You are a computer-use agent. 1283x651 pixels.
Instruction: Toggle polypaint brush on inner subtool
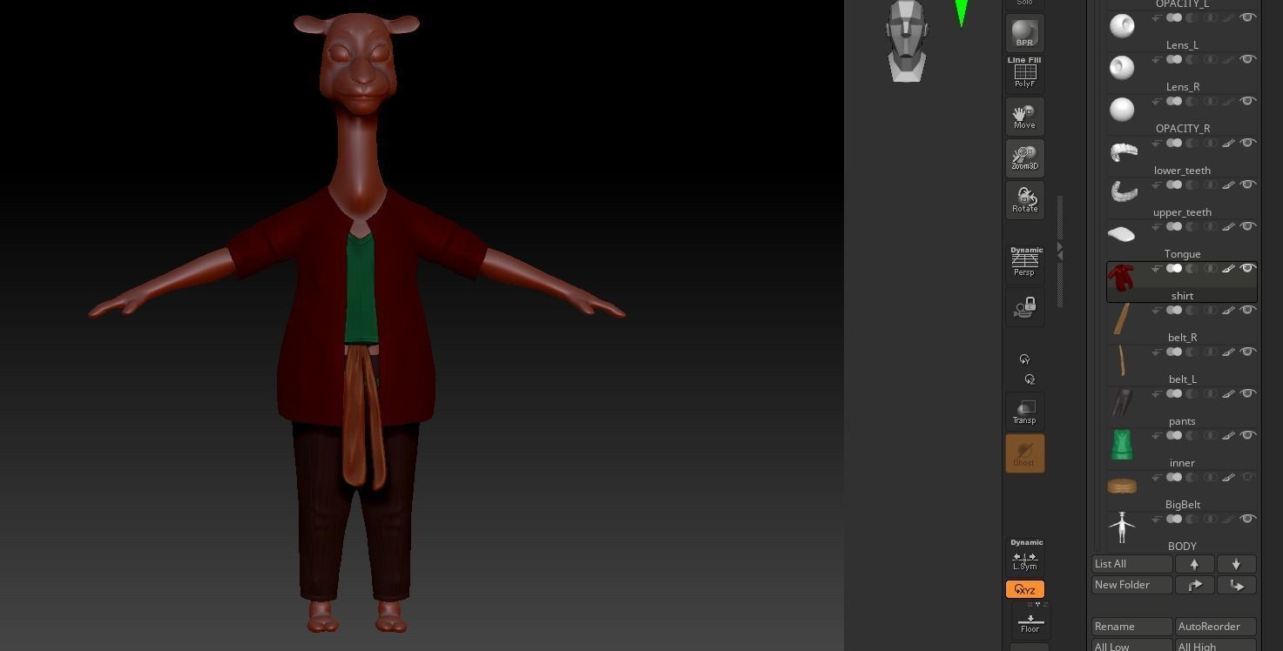pyautogui.click(x=1228, y=435)
